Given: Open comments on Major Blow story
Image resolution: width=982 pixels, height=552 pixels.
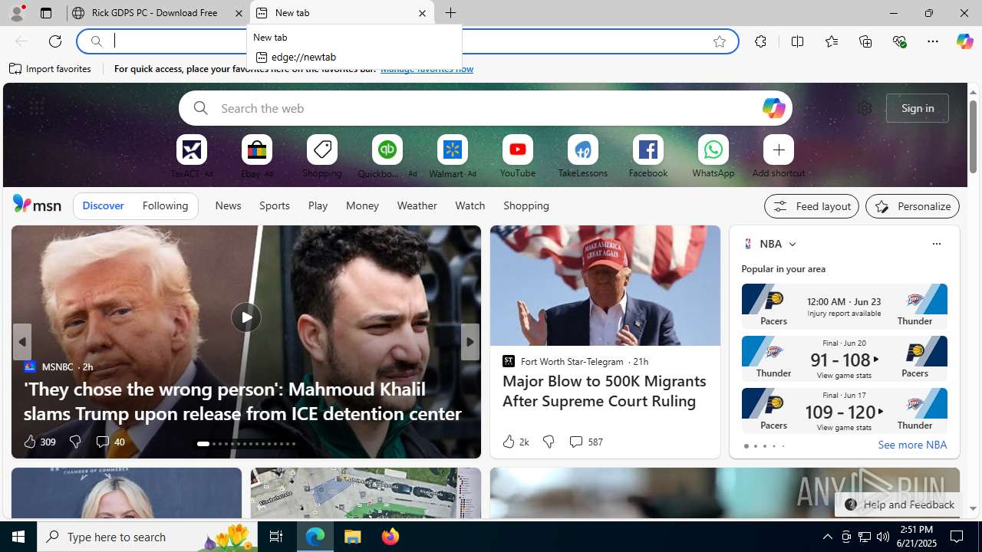Looking at the screenshot, I should coord(585,442).
